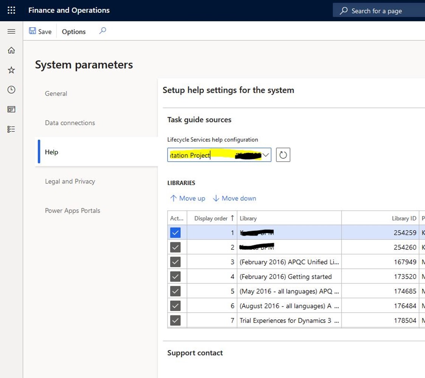Click Library ID 178504 cell

380,320
